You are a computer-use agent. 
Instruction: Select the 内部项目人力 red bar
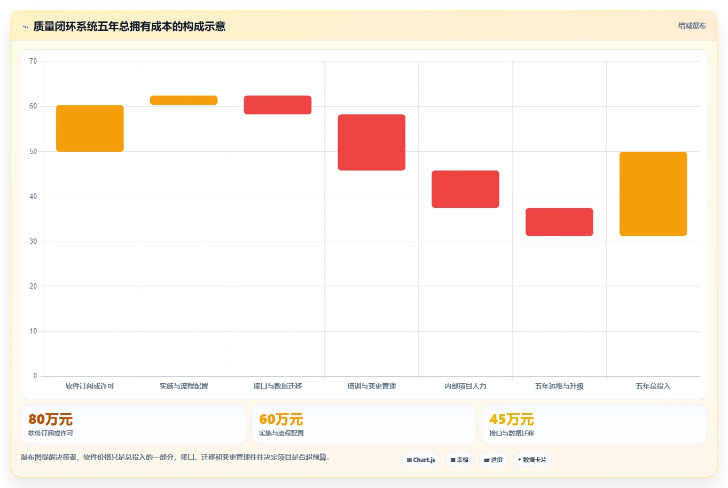tap(465, 189)
